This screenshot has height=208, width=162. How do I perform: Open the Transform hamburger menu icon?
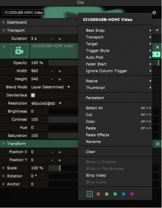click(158, 144)
